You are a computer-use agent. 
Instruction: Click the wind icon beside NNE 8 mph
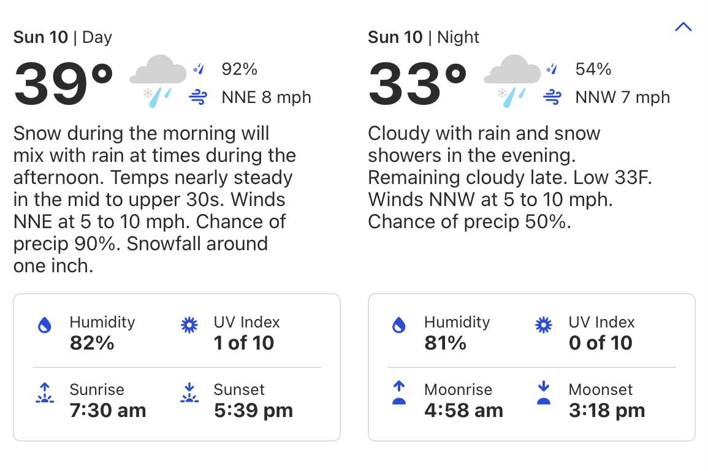198,97
